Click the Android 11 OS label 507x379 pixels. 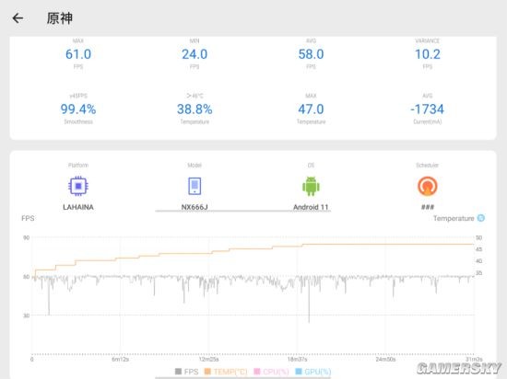click(311, 207)
